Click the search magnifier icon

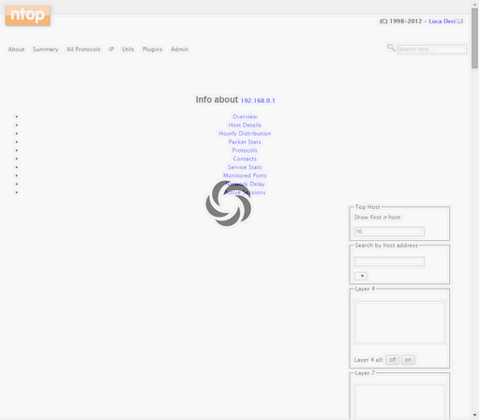coord(391,48)
